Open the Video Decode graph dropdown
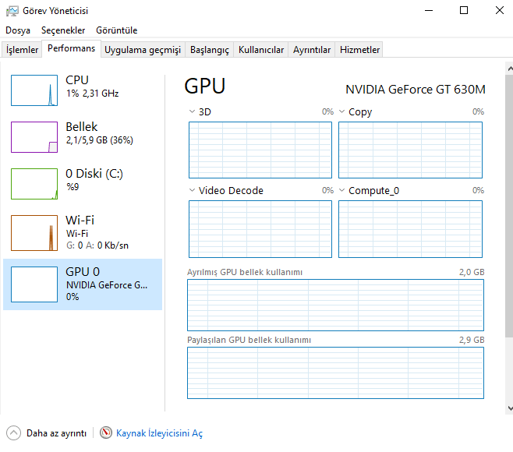This screenshot has width=513, height=452. click(x=193, y=191)
